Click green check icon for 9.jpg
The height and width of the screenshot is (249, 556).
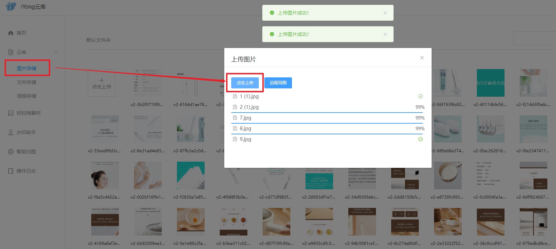point(421,139)
